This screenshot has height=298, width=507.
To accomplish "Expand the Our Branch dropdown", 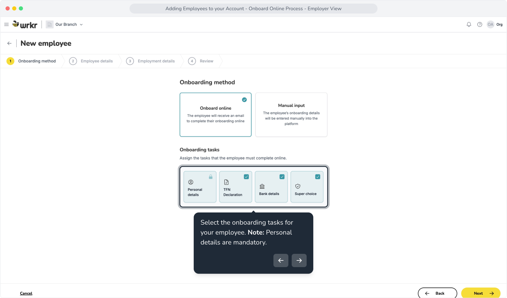I will coord(81,25).
